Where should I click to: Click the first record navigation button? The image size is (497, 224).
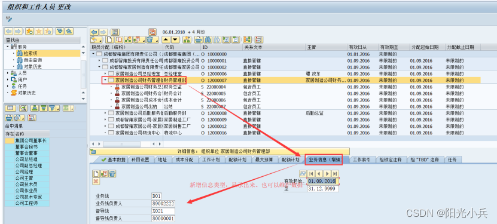[311, 173]
